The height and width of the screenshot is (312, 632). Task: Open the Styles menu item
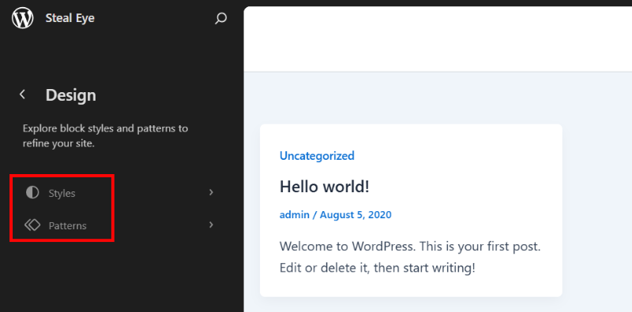coord(118,193)
